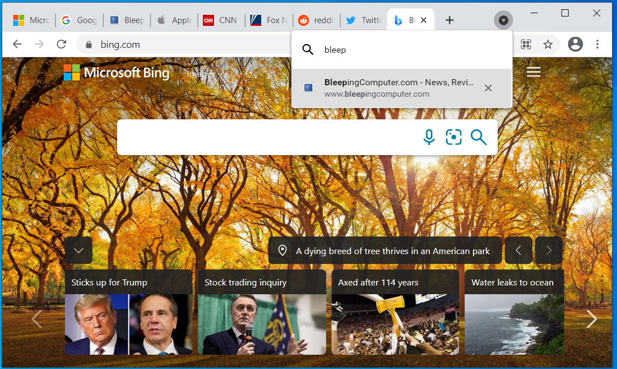The height and width of the screenshot is (369, 617).
Task: Open a new tab with plus icon
Action: pyautogui.click(x=449, y=20)
